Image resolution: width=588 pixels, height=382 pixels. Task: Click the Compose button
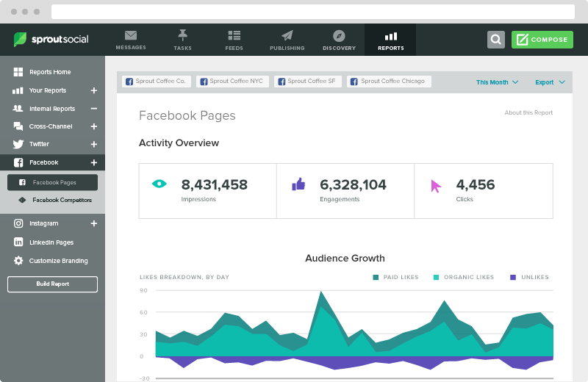click(x=542, y=40)
